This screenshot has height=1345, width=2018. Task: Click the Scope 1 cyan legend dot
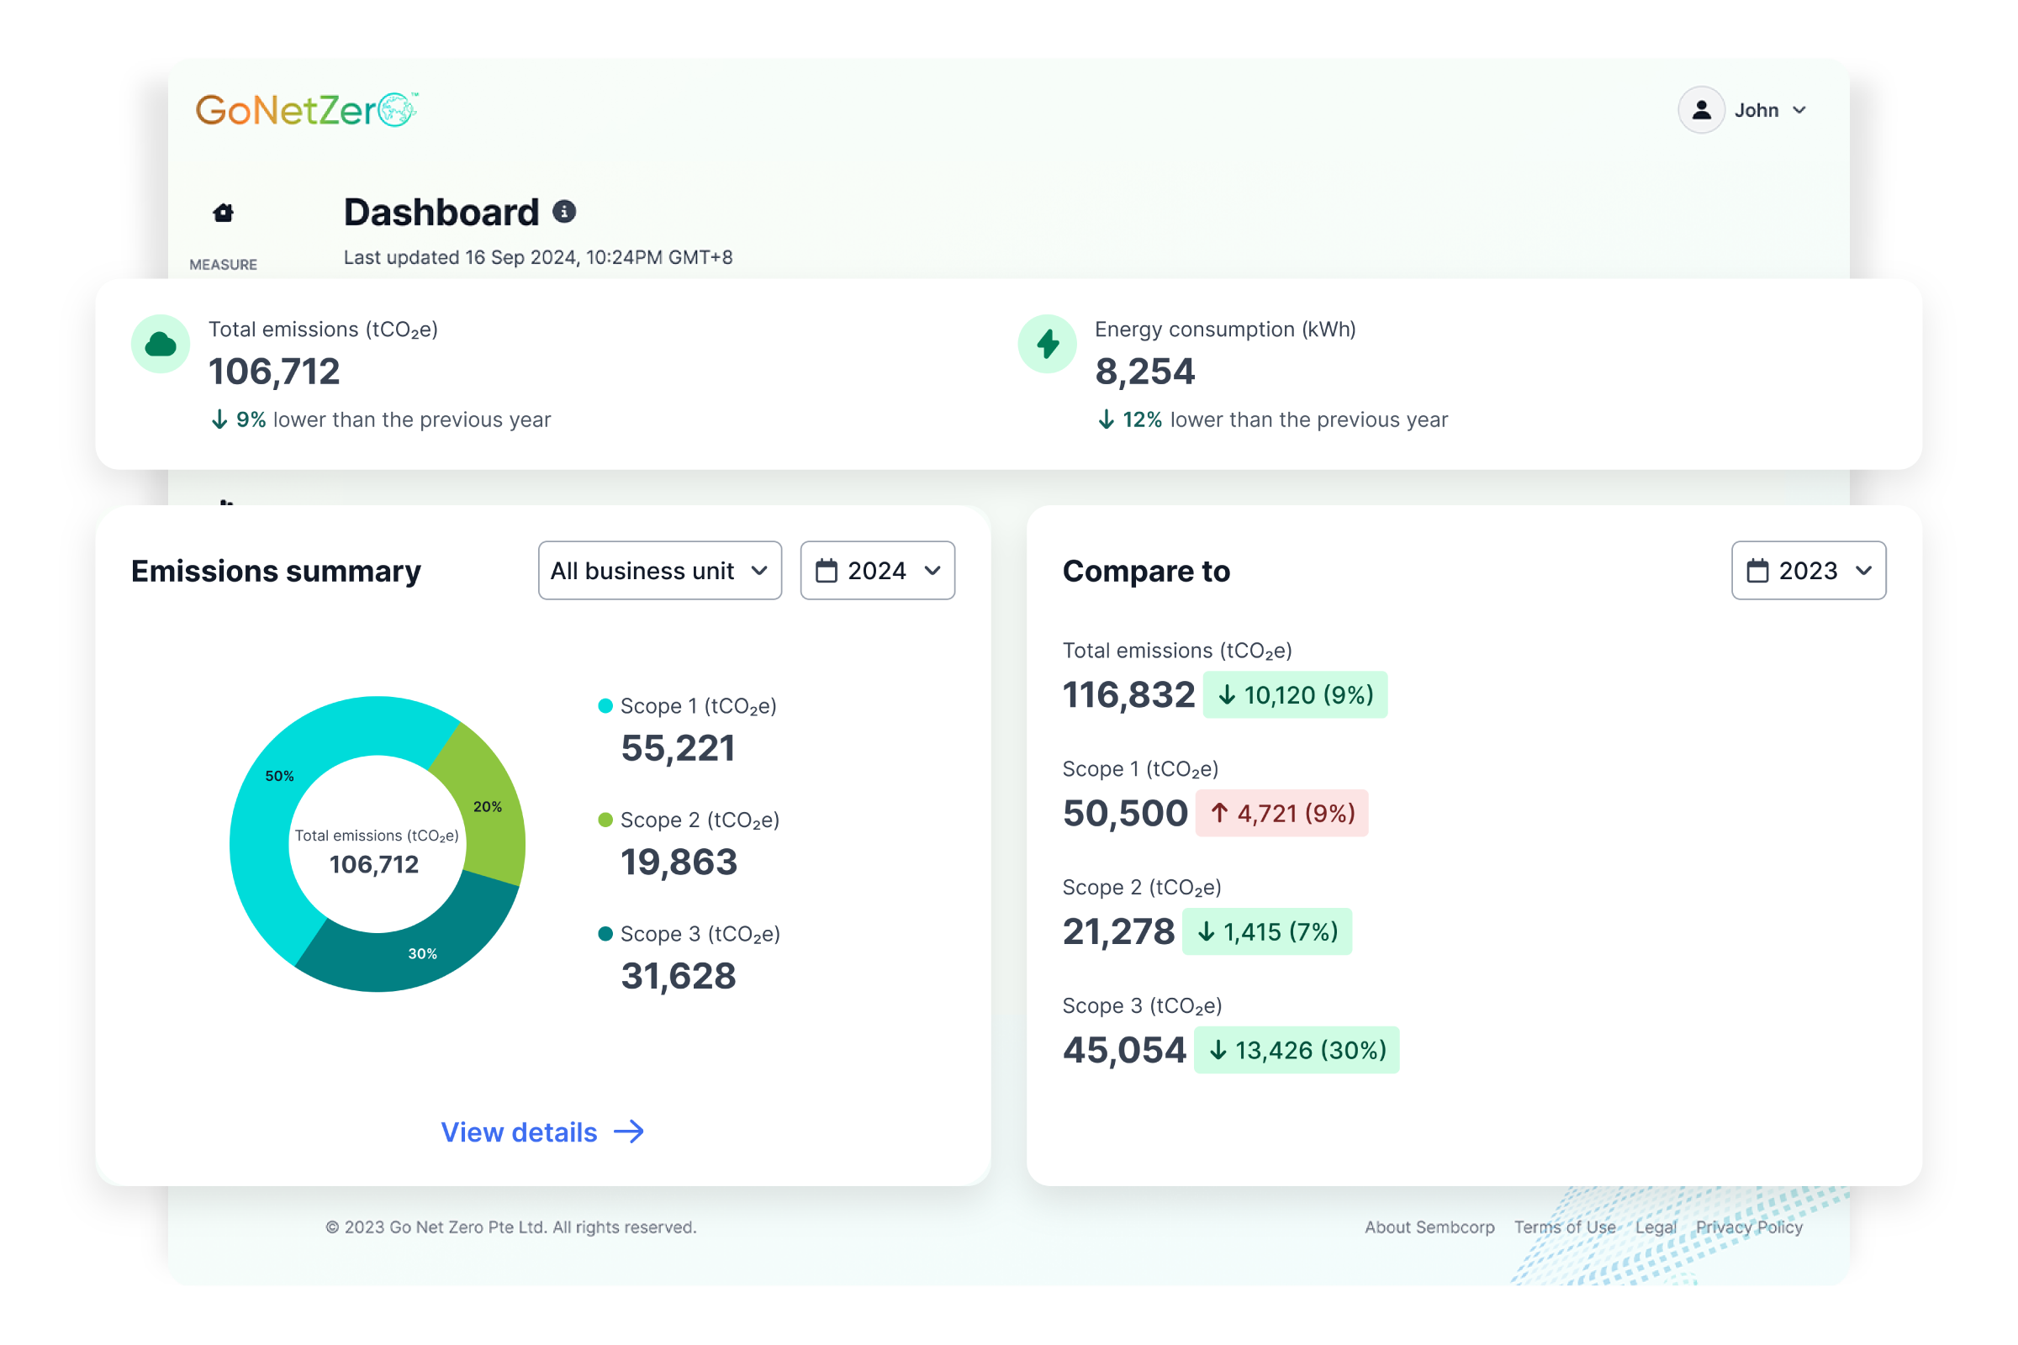(x=605, y=706)
